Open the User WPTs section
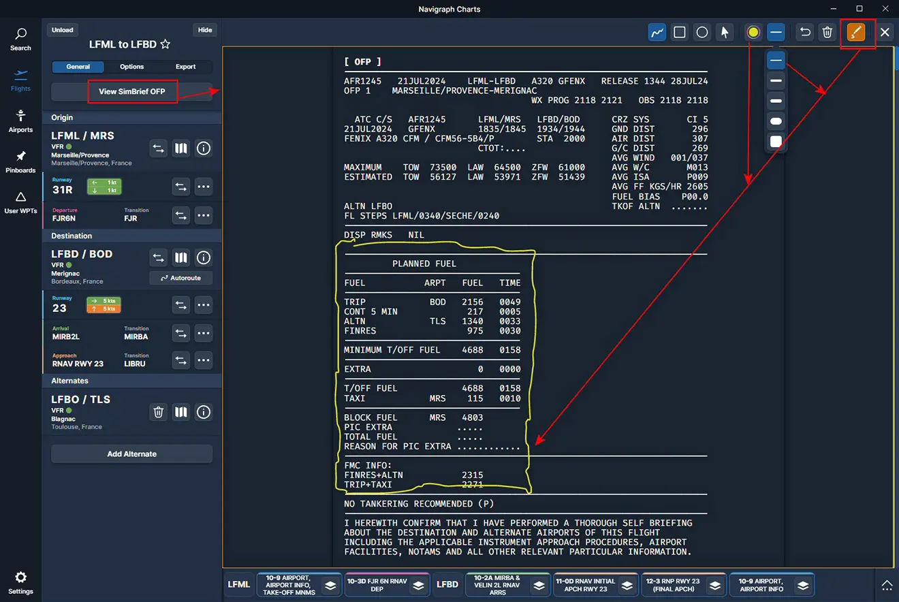 coord(20,203)
